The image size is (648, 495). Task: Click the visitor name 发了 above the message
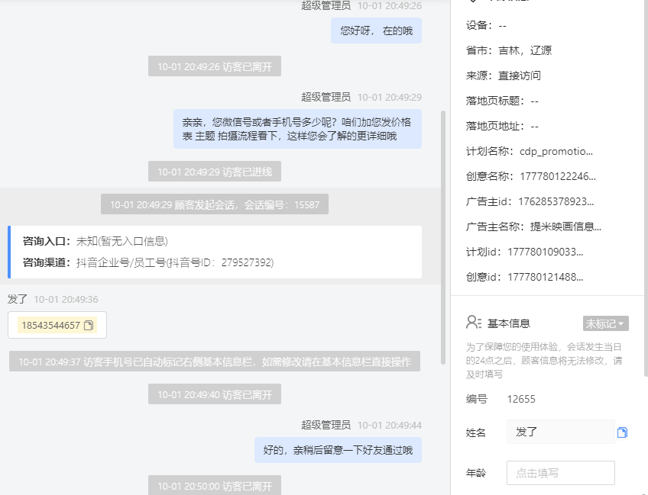click(x=18, y=299)
